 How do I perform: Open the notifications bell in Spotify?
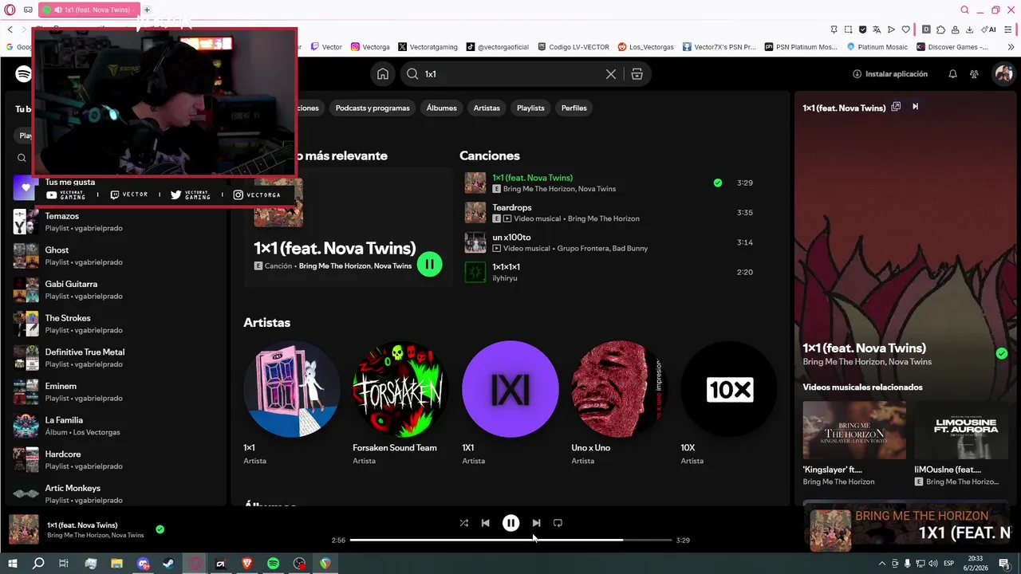click(x=952, y=74)
